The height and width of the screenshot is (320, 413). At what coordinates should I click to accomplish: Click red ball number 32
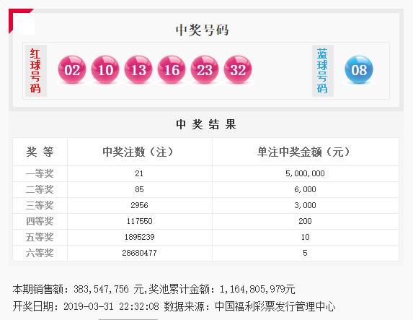[238, 69]
